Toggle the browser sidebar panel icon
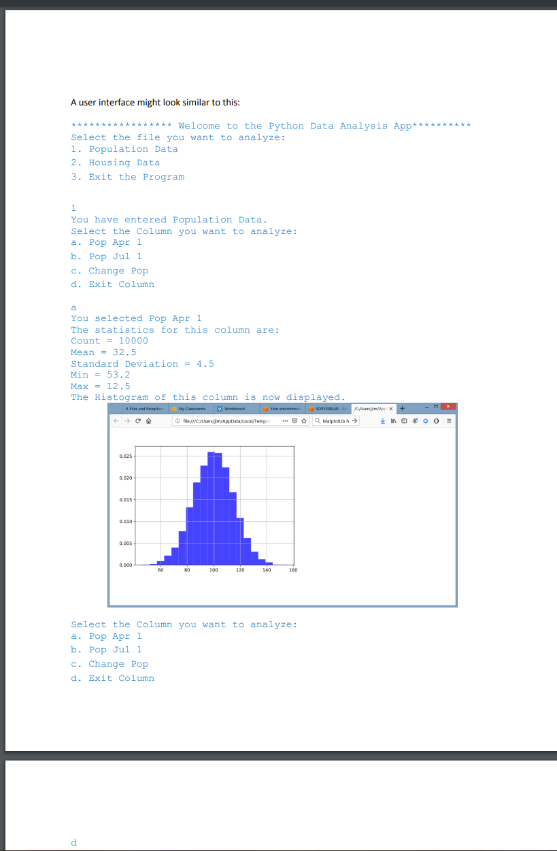The image size is (557, 851). coord(403,420)
